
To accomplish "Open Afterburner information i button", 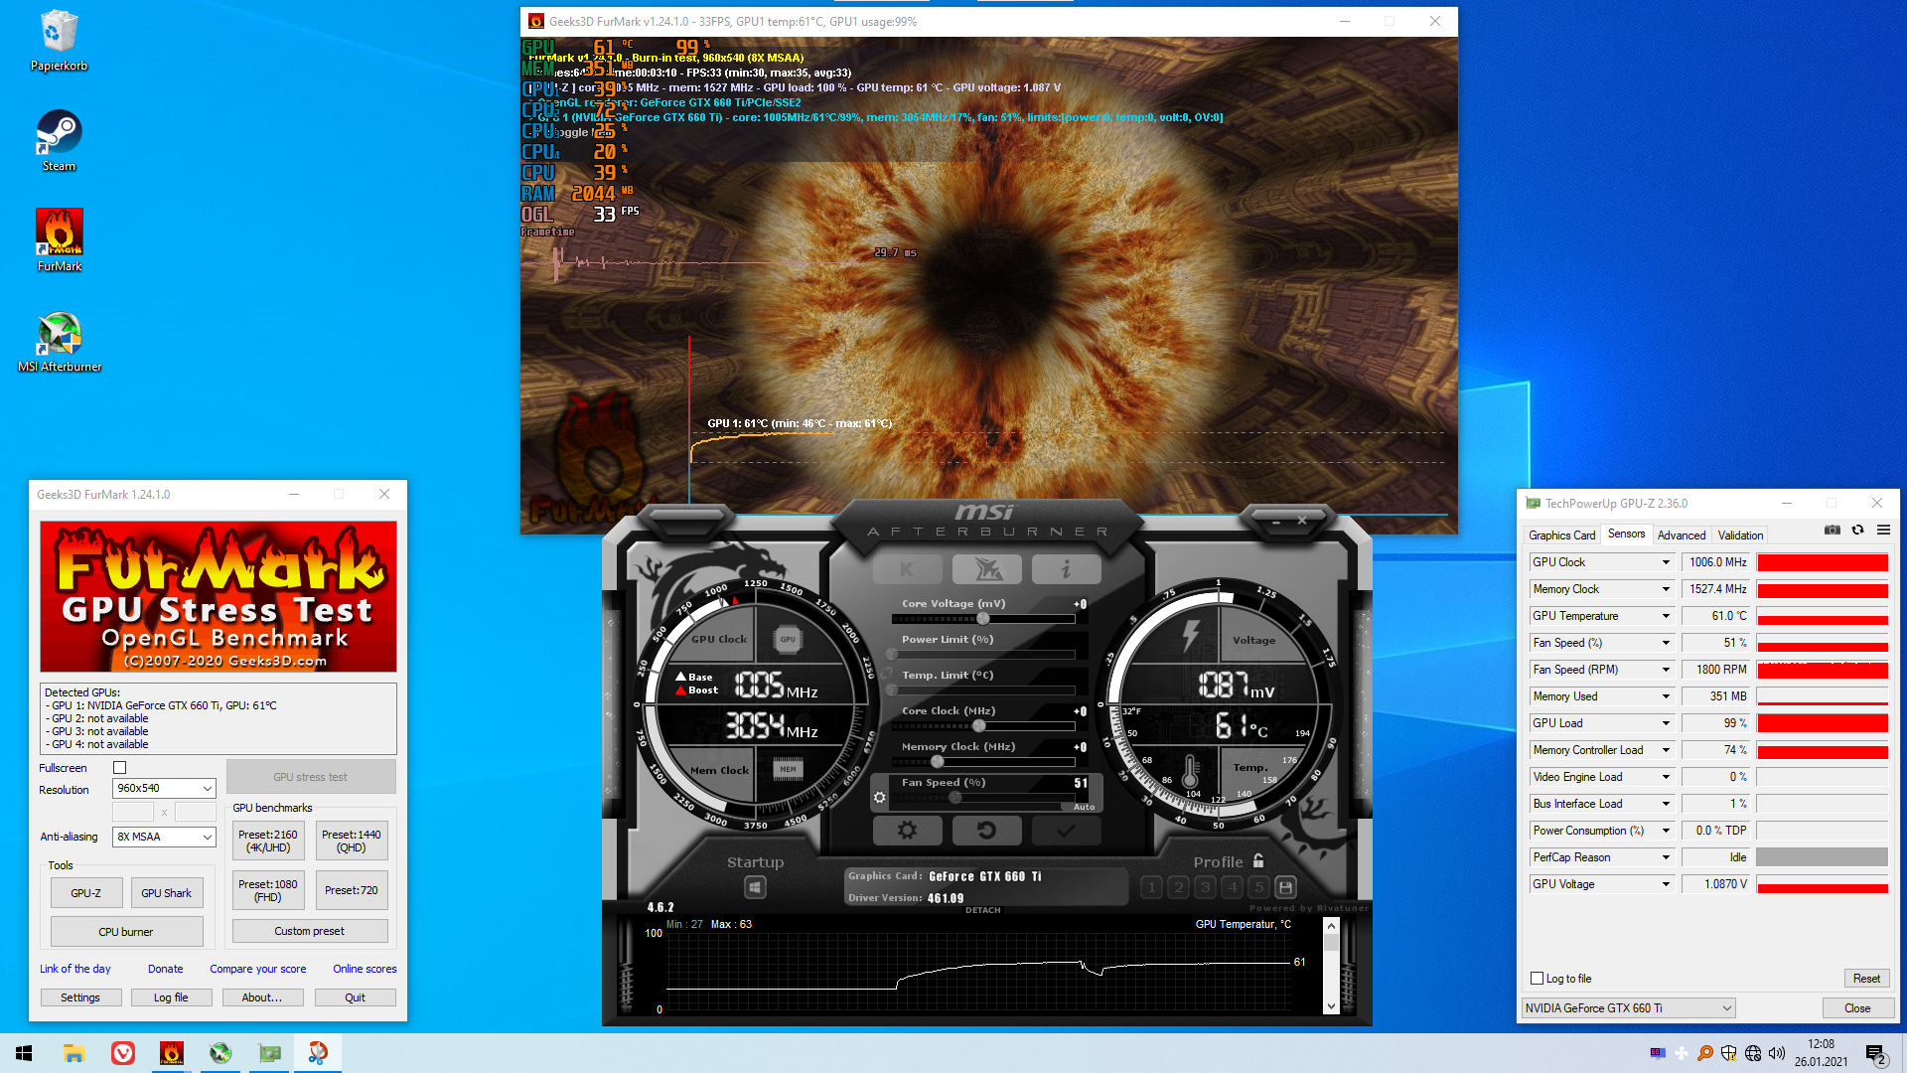I will 1066,569.
